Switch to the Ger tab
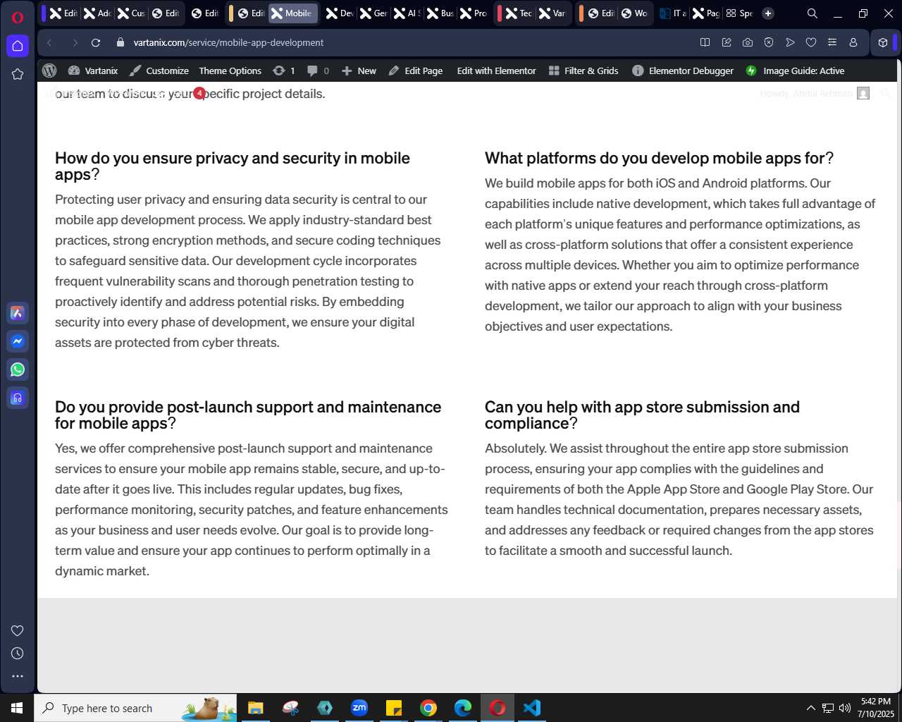Viewport: 902px width, 722px height. (x=373, y=13)
